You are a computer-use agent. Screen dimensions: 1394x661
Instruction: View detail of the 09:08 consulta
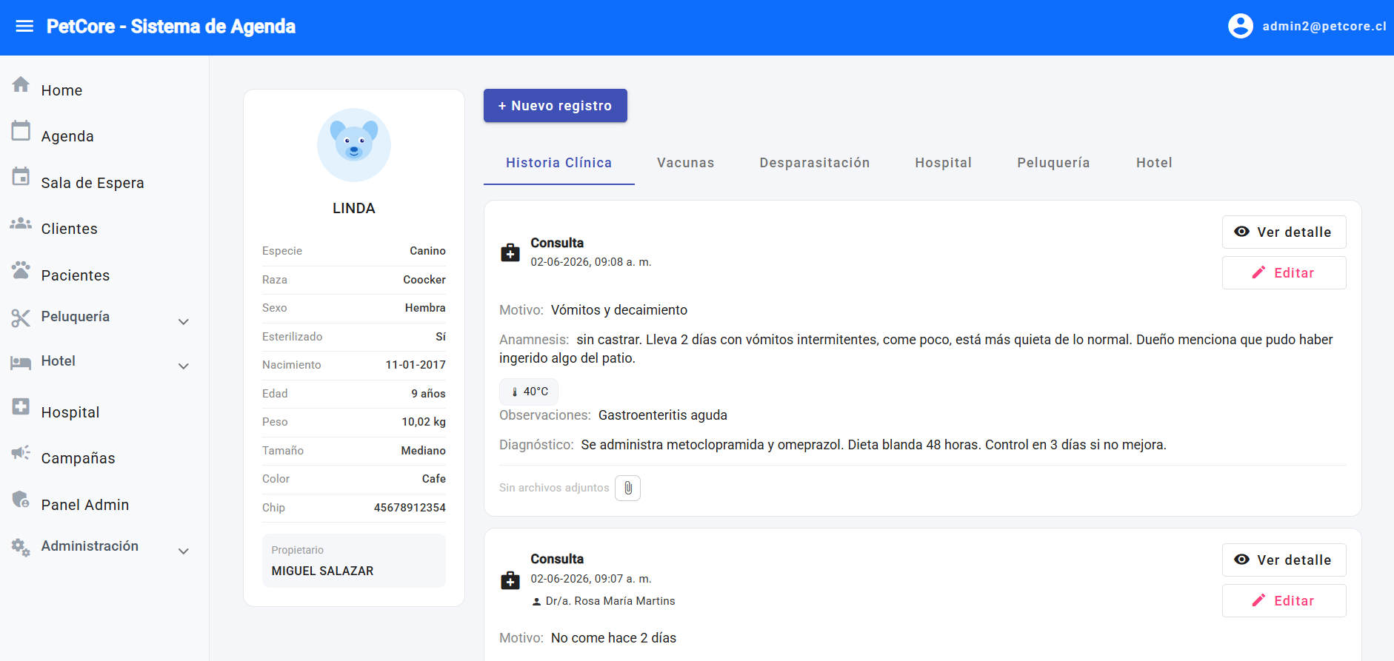1284,232
